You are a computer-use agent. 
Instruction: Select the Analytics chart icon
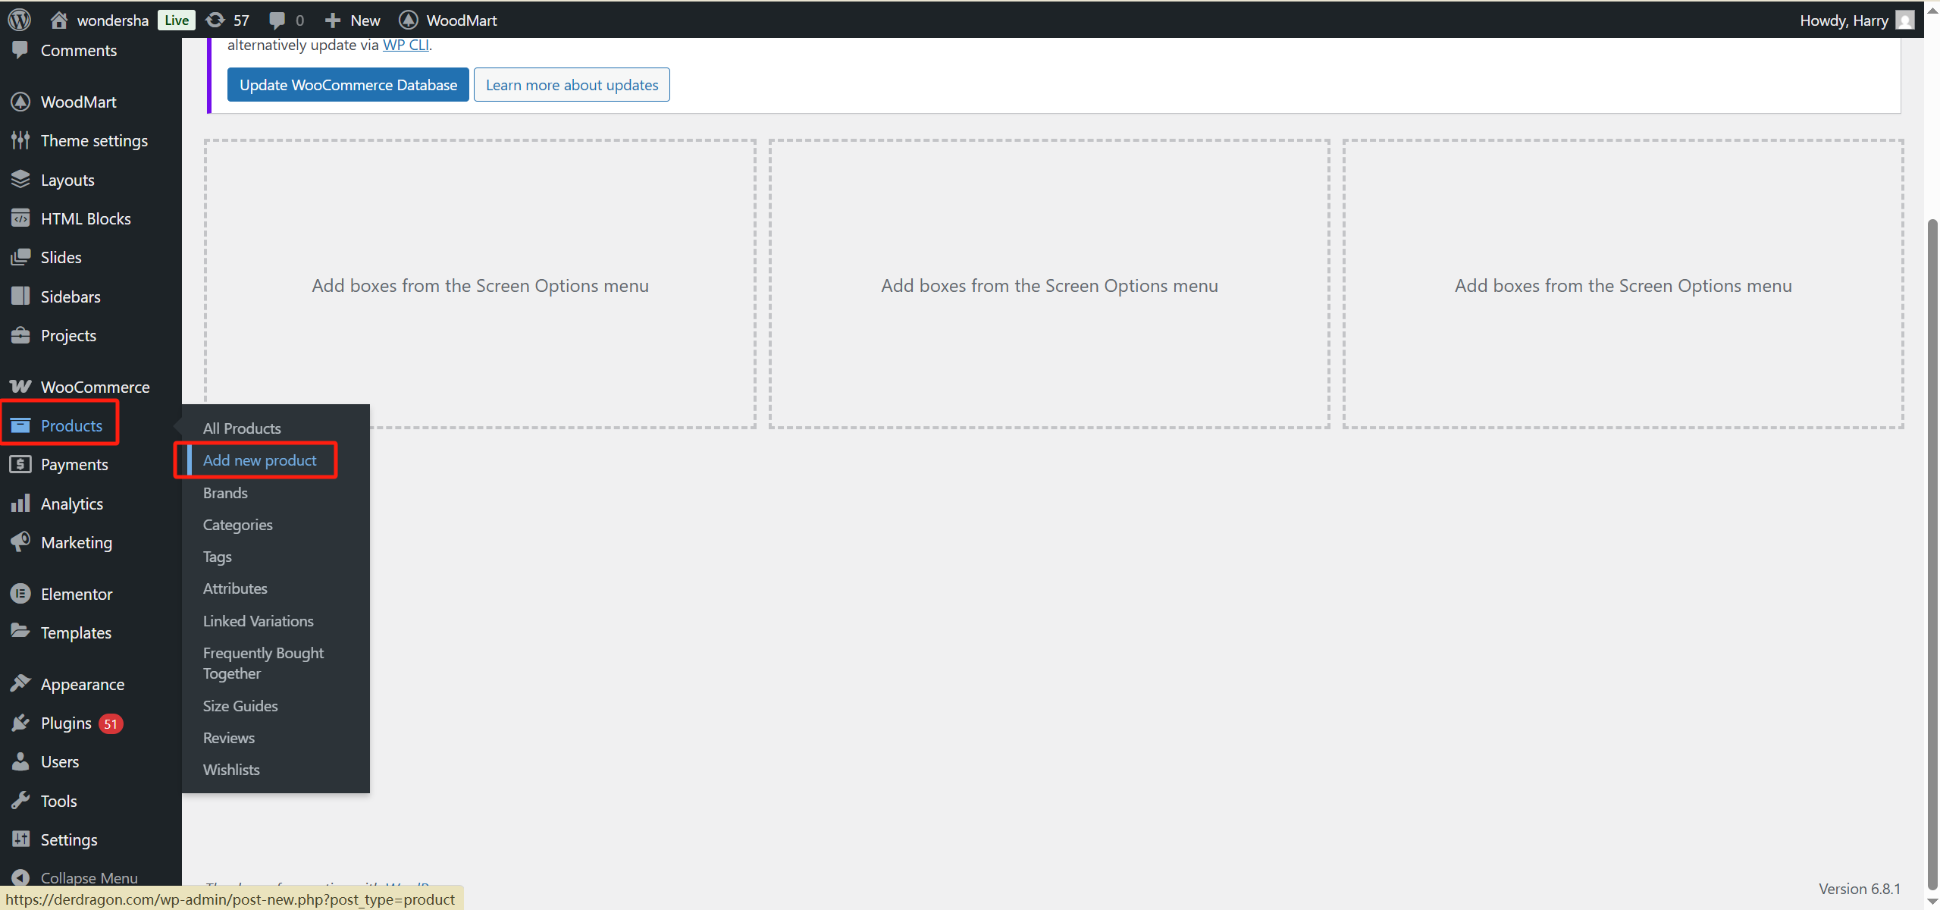20,503
